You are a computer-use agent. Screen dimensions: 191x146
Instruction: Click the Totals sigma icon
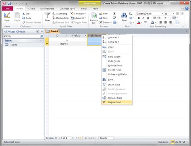(114, 14)
